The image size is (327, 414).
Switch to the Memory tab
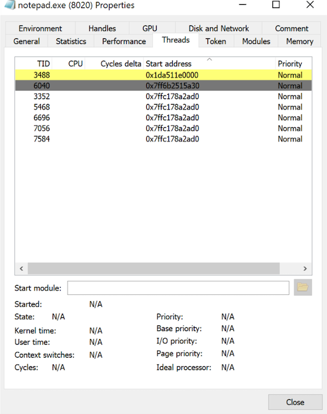300,41
